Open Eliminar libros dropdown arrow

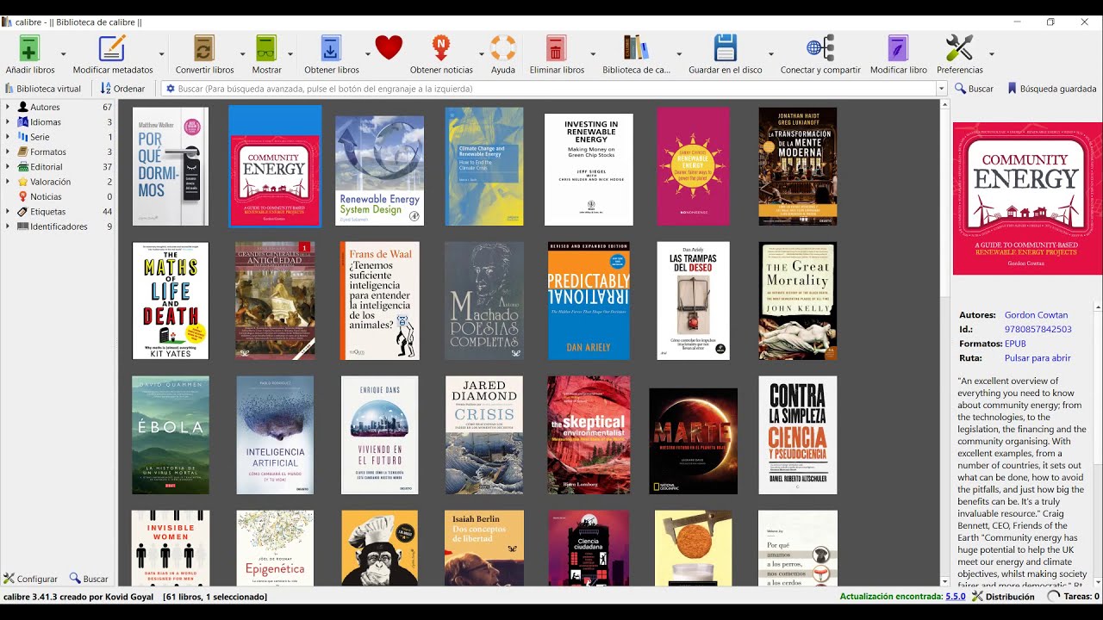coord(592,54)
